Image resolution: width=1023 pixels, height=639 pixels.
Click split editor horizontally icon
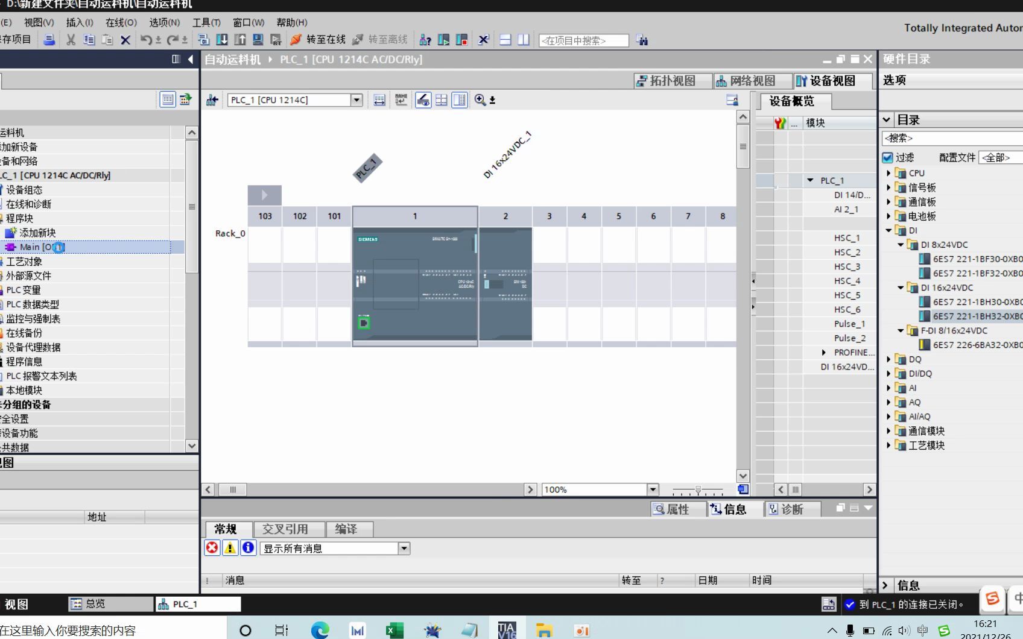505,40
